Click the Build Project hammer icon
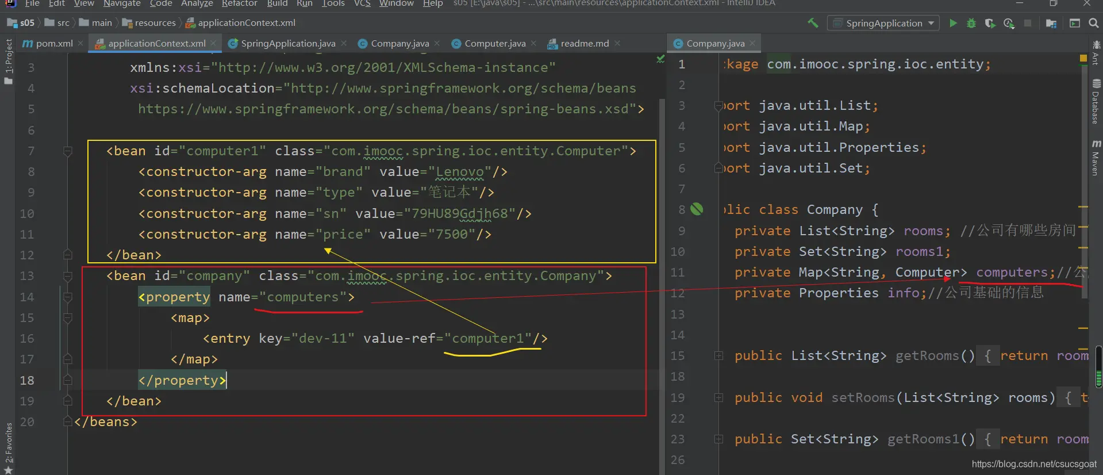 point(813,23)
